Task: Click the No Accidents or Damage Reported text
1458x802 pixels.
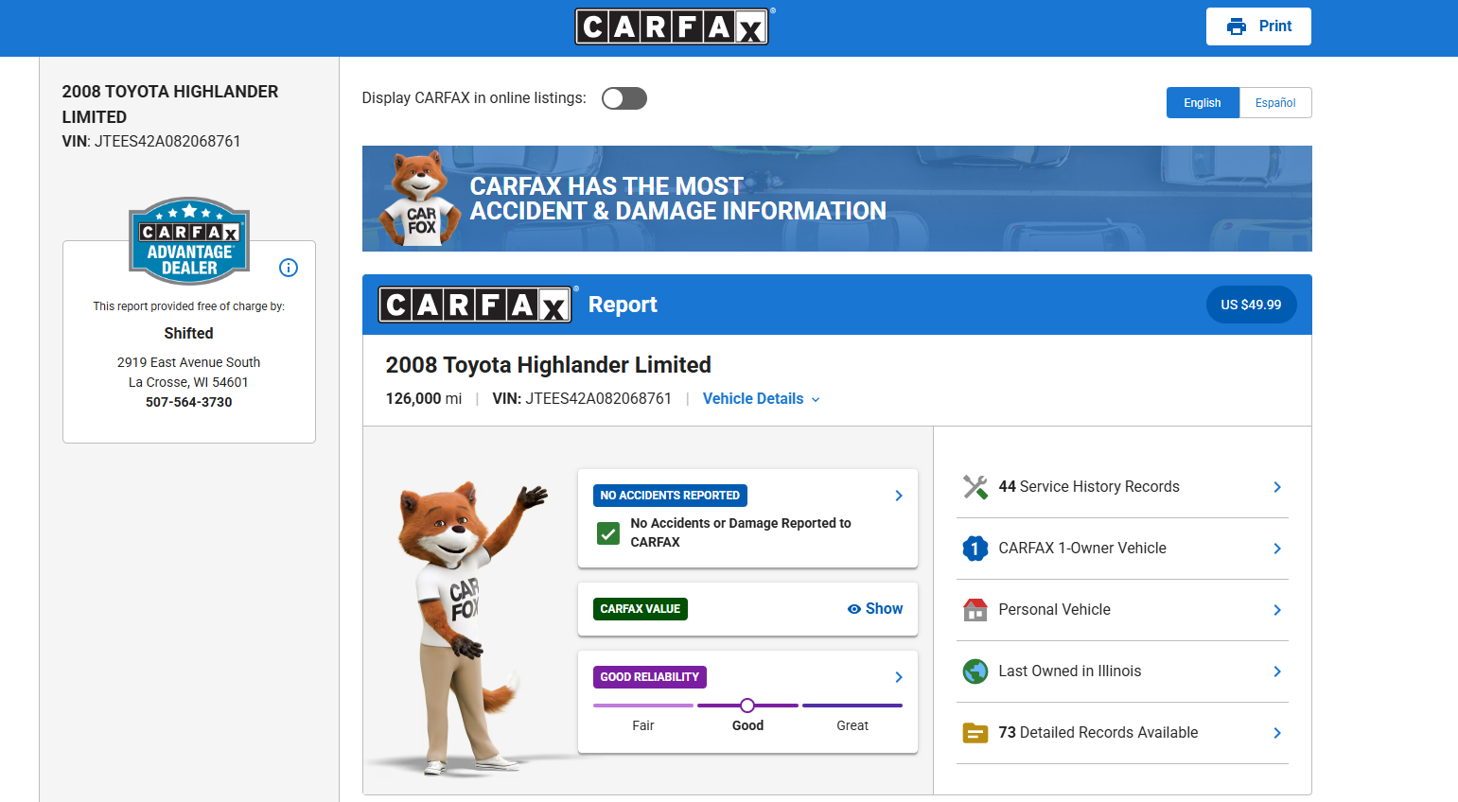Action: coord(741,532)
